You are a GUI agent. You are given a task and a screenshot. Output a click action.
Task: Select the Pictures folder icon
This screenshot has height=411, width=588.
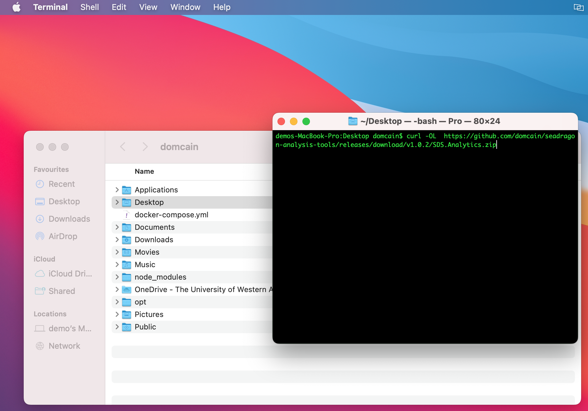tap(127, 314)
